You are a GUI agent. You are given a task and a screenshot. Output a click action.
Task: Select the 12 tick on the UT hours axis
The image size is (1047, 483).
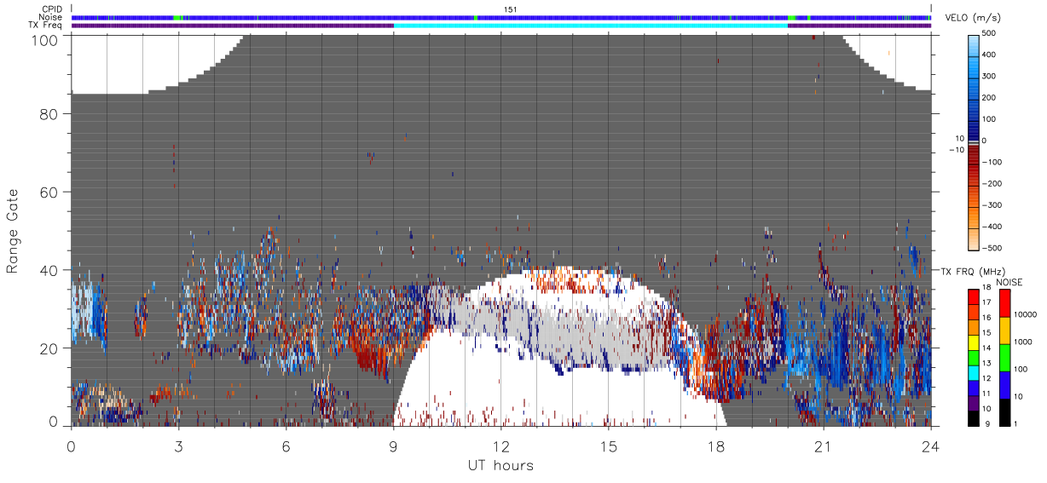click(501, 446)
